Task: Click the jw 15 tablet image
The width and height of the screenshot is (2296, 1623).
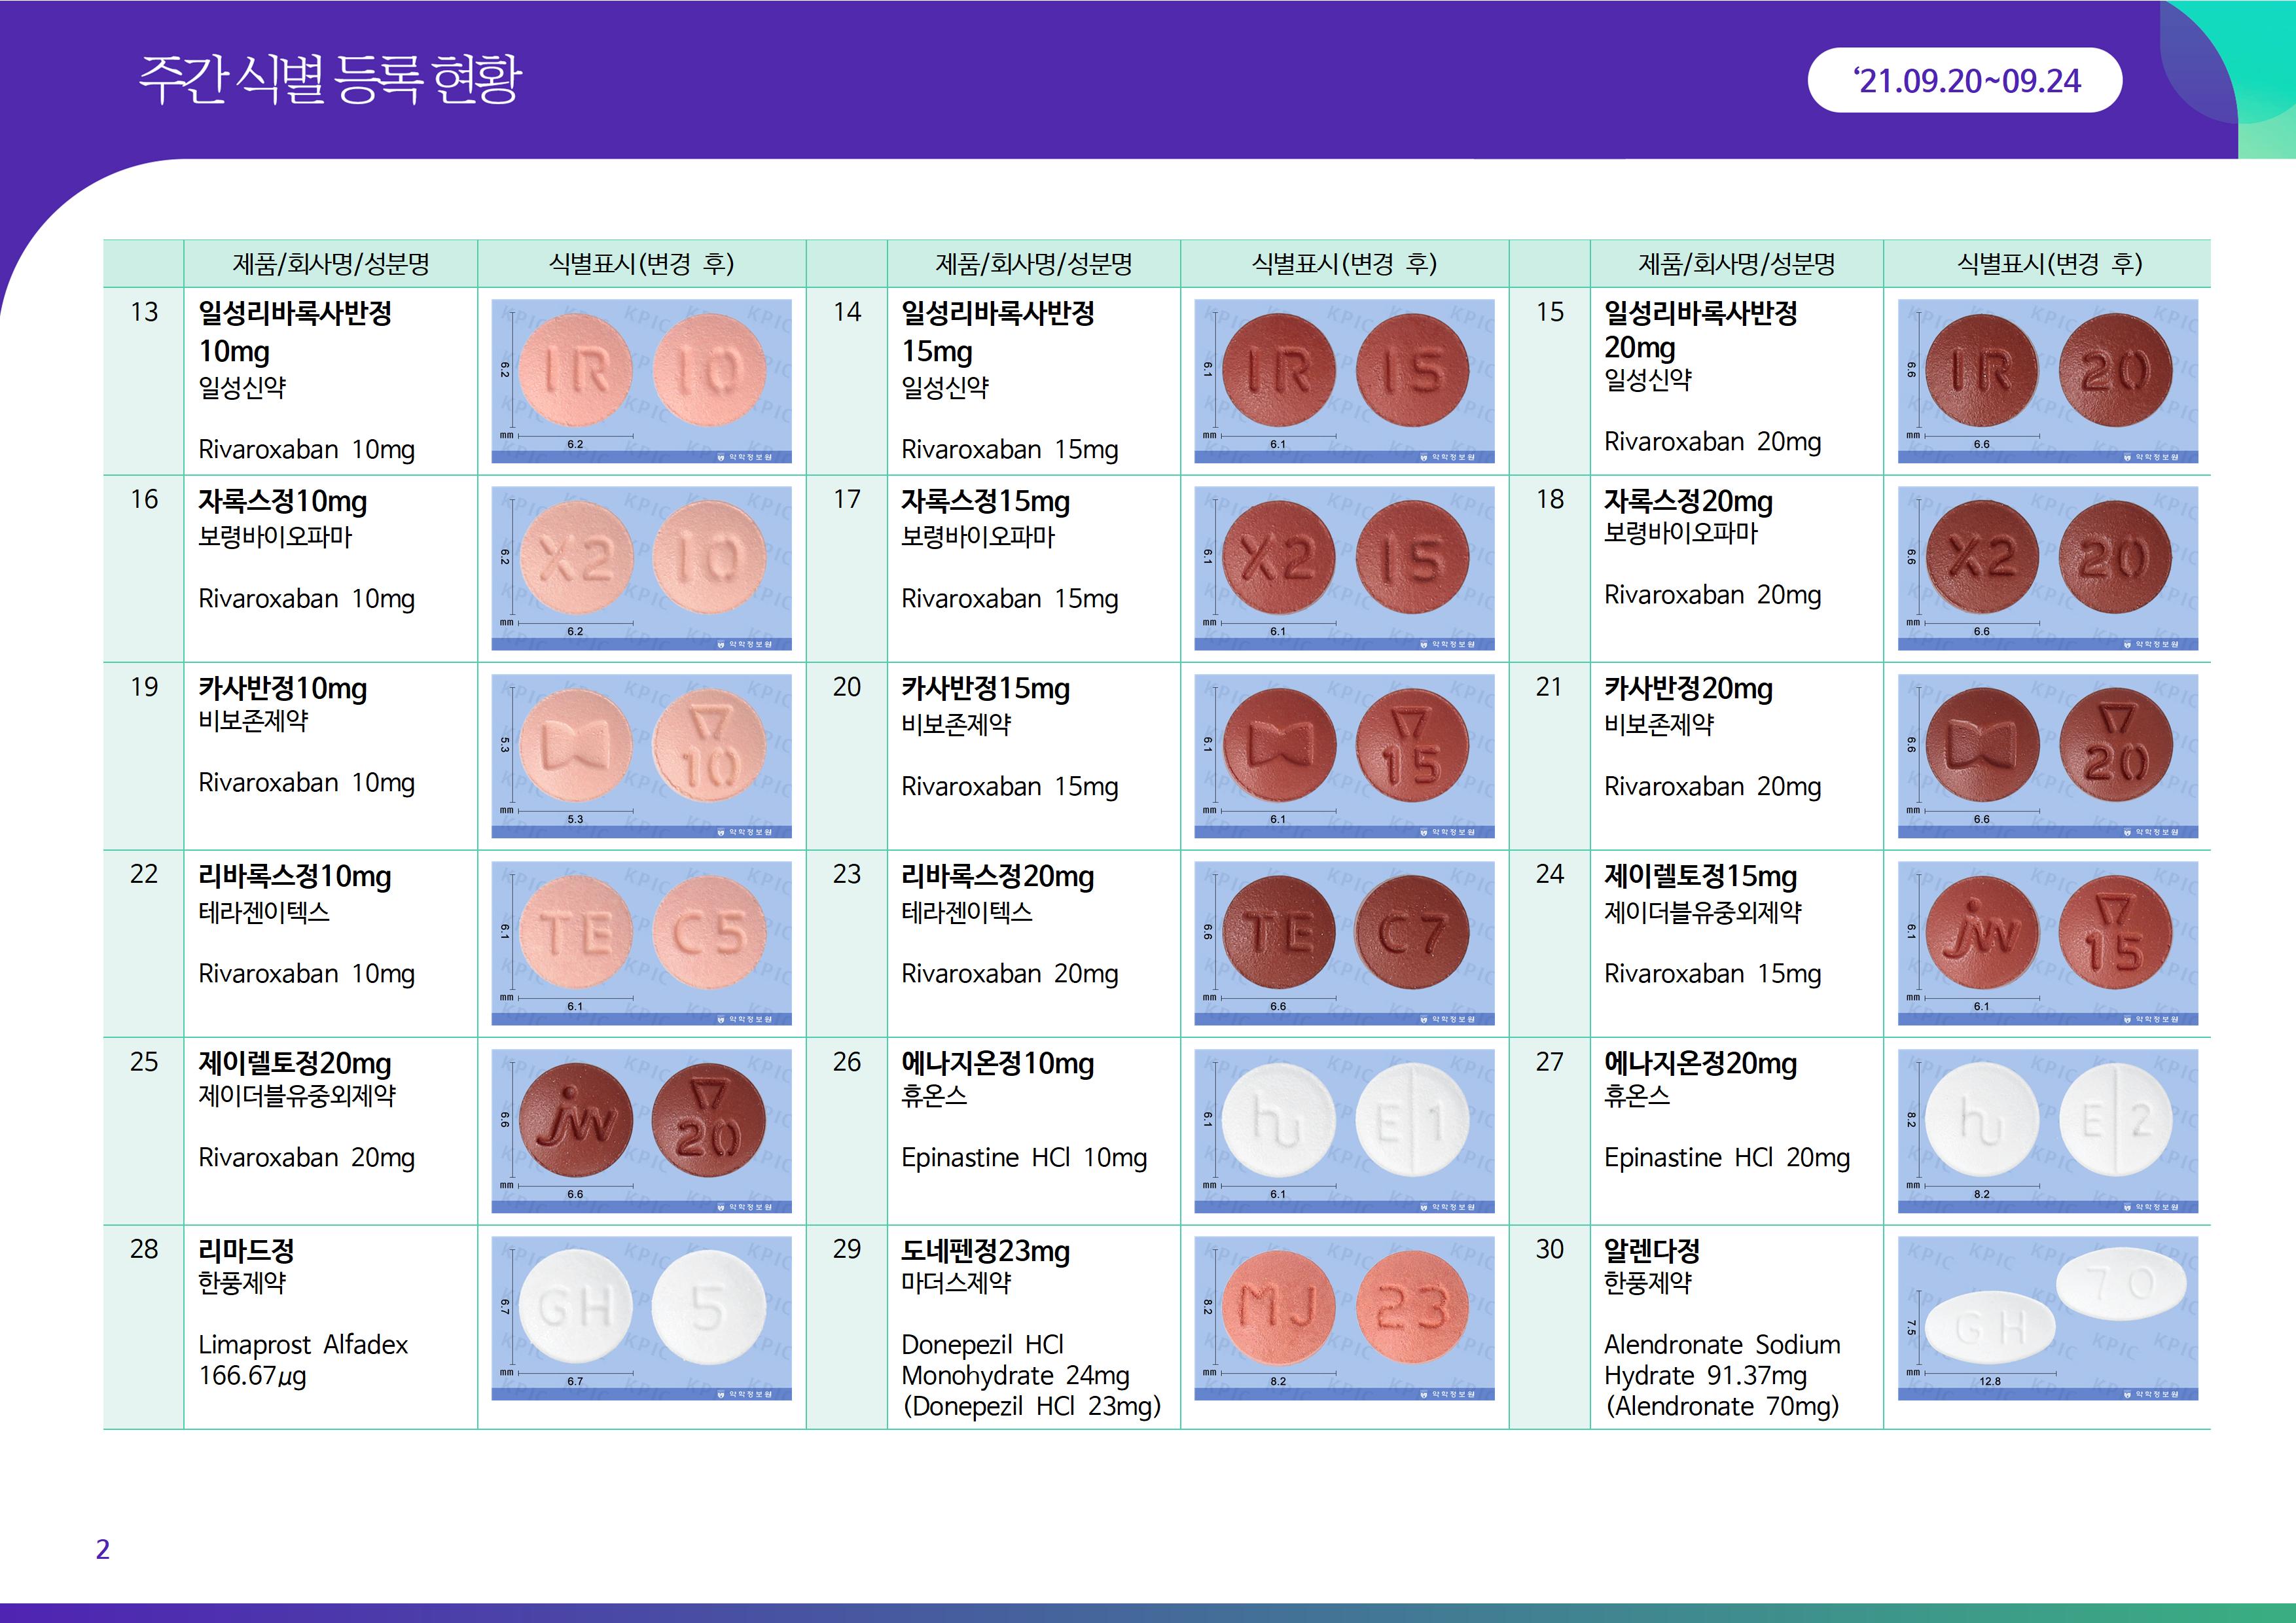Action: 2047,942
